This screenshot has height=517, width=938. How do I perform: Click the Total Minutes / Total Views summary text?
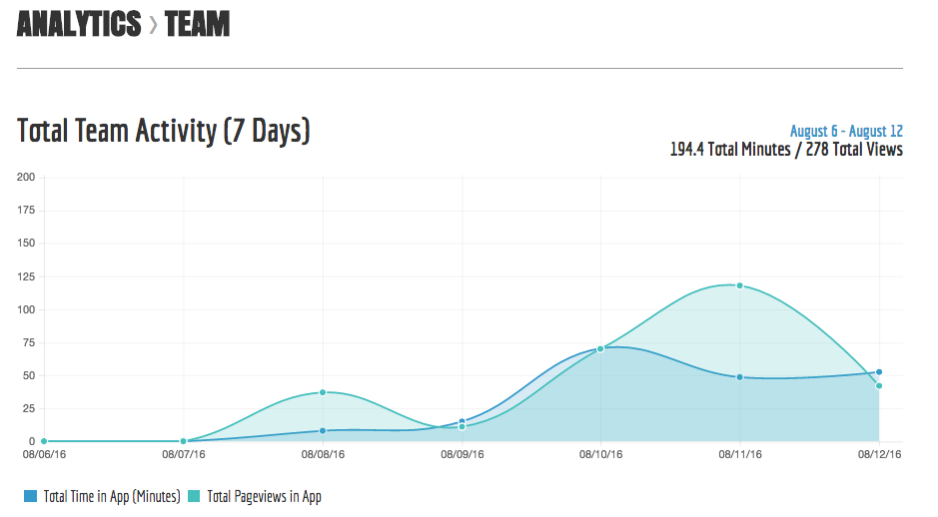pyautogui.click(x=785, y=150)
